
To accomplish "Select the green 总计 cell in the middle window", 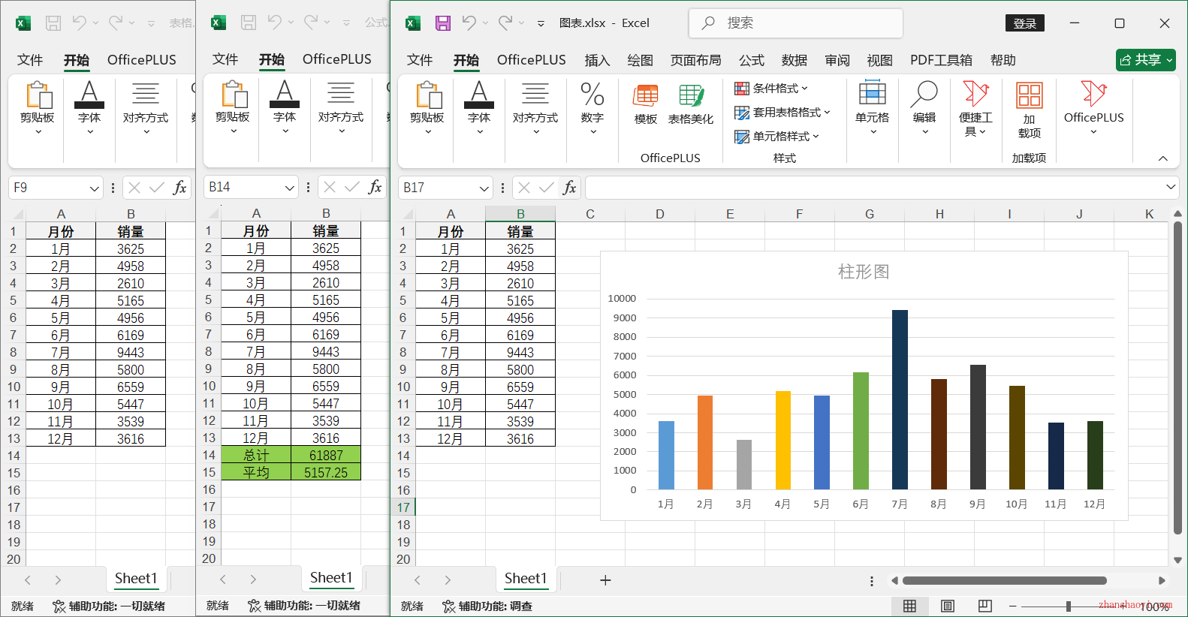I will pos(256,455).
